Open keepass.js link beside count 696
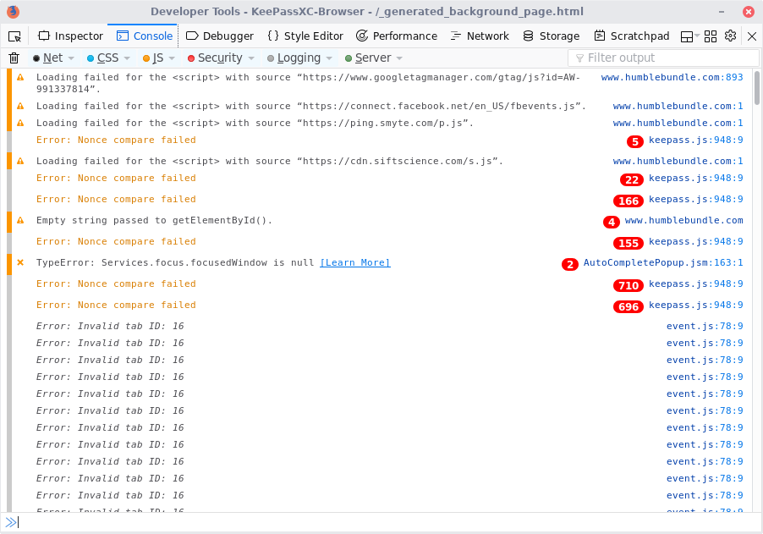This screenshot has height=534, width=763. point(696,305)
